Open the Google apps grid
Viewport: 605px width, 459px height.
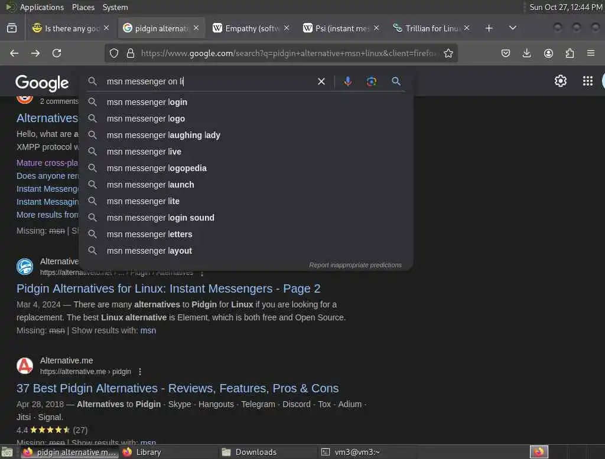coord(588,81)
